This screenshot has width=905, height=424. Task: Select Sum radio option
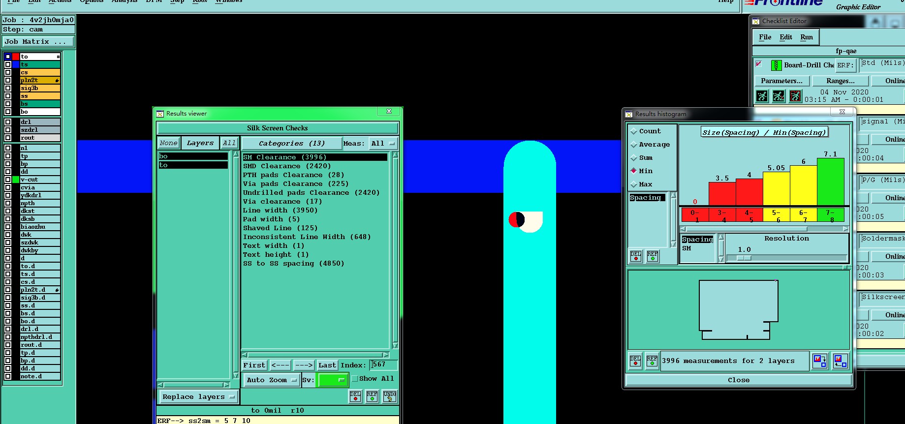point(634,158)
